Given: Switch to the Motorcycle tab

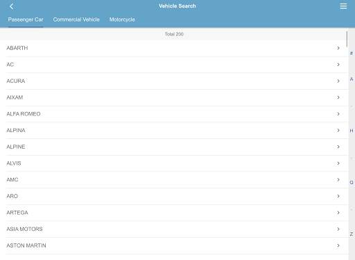Looking at the screenshot, I should (x=122, y=19).
